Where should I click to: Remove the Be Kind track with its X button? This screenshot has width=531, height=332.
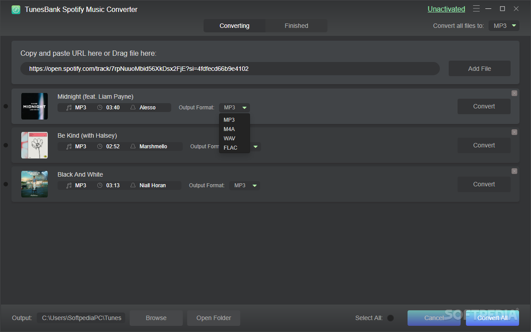(x=514, y=132)
